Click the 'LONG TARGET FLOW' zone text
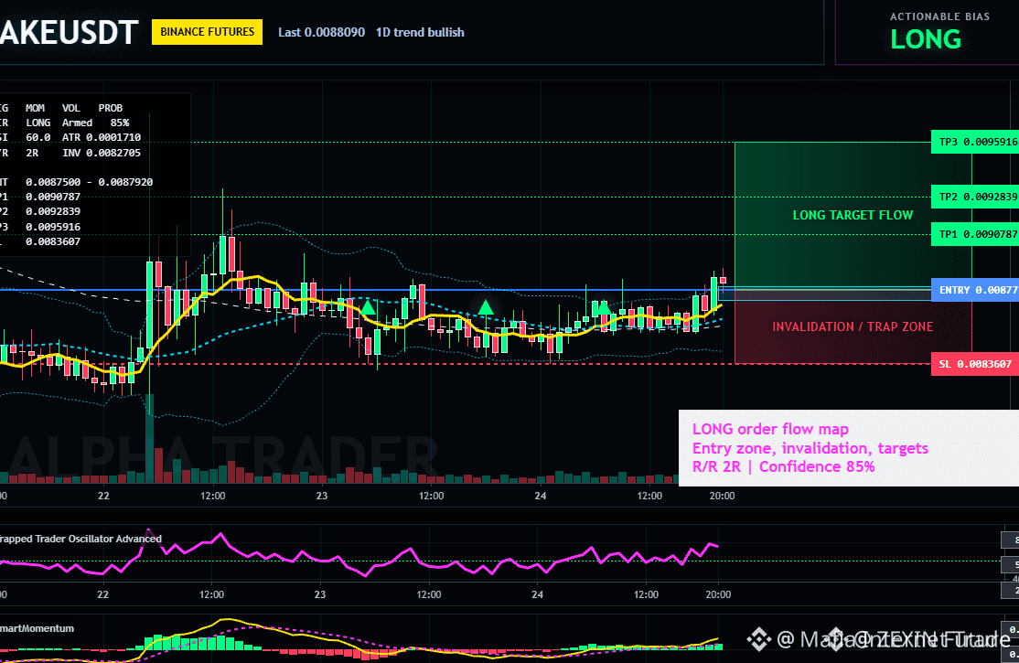Image resolution: width=1019 pixels, height=663 pixels. [853, 215]
